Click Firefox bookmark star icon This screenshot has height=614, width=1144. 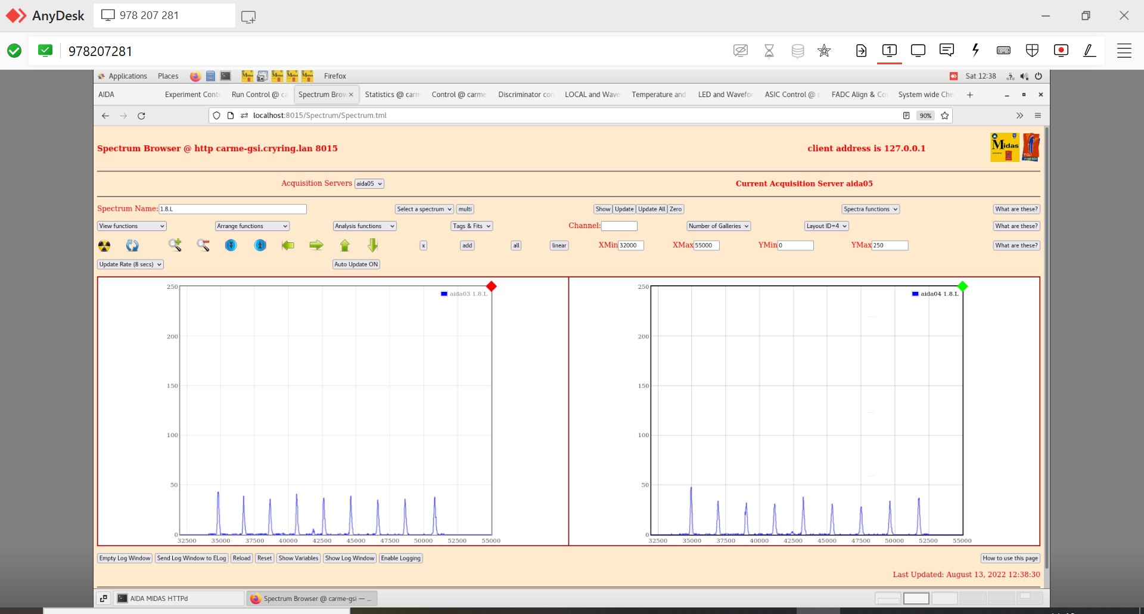(944, 116)
